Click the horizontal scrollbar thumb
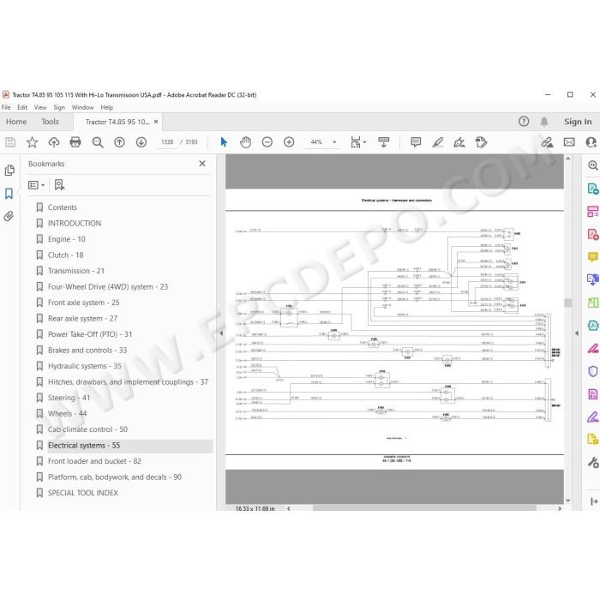The height and width of the screenshot is (600, 600). tap(424, 508)
